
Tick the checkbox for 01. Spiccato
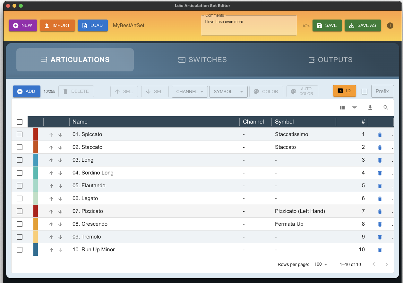(x=20, y=134)
